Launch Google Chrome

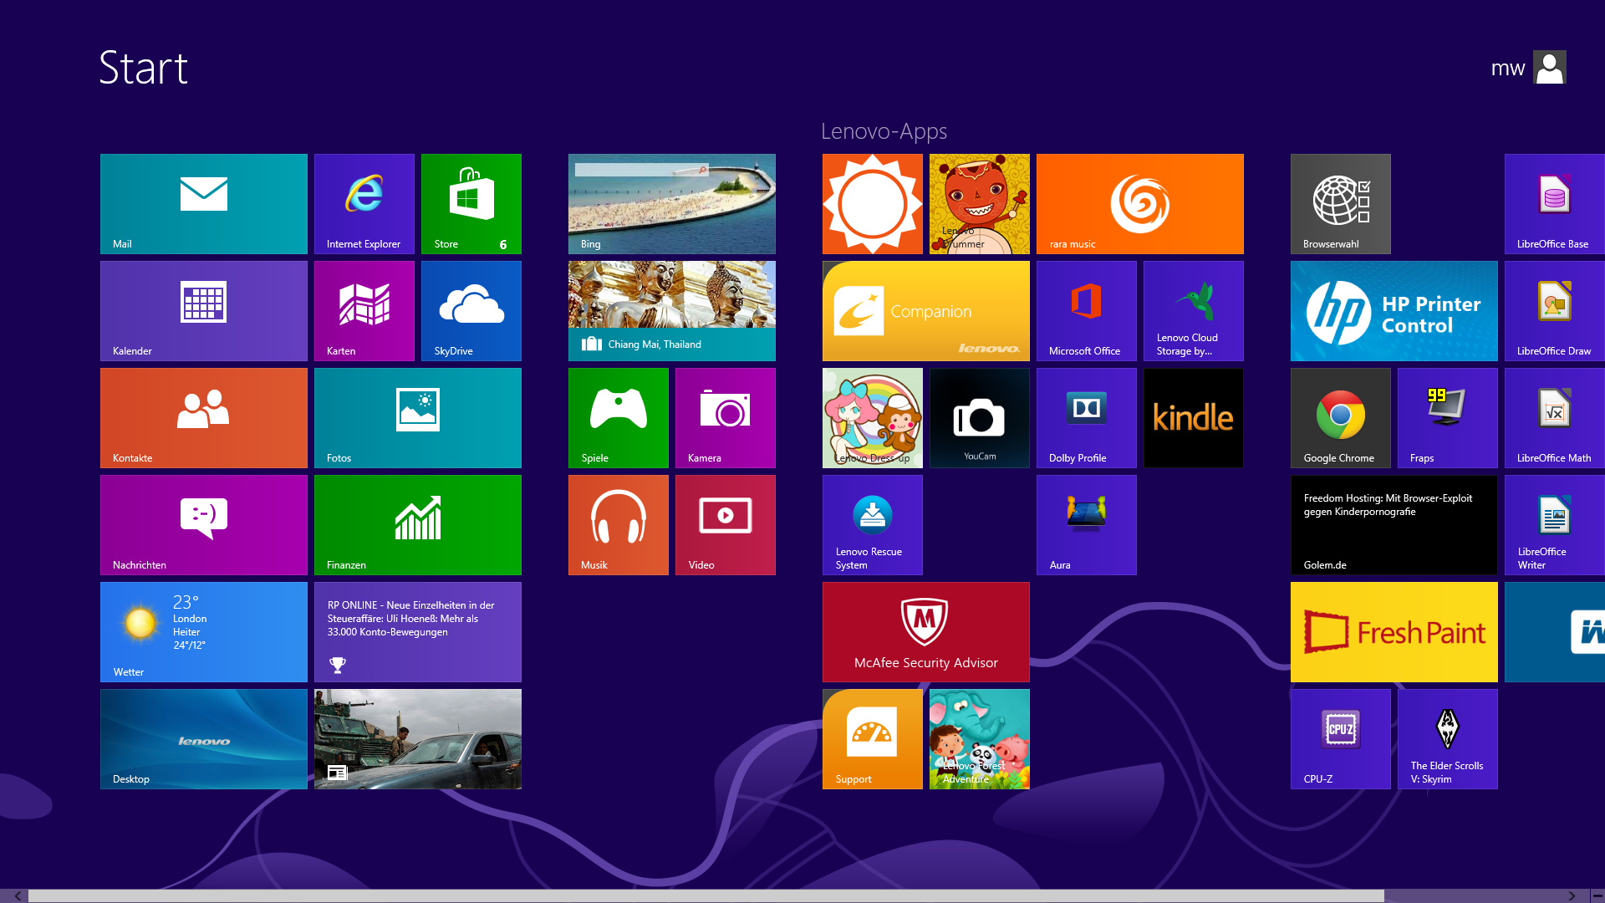click(1340, 418)
